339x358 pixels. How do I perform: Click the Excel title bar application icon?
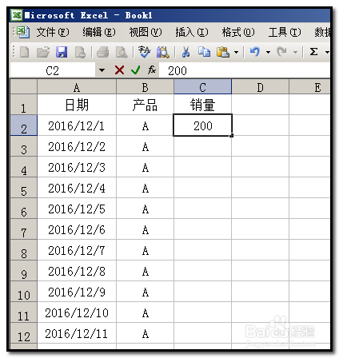tap(17, 15)
